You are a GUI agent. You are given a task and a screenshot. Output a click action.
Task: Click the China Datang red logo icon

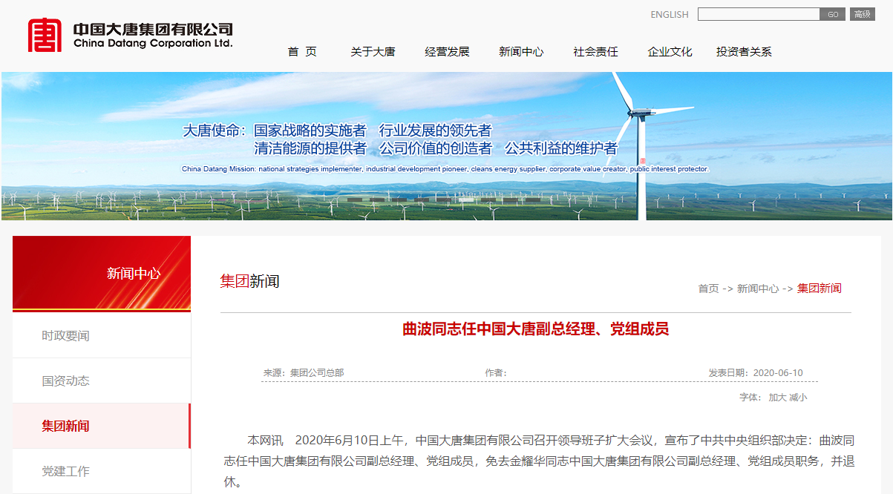coord(45,35)
